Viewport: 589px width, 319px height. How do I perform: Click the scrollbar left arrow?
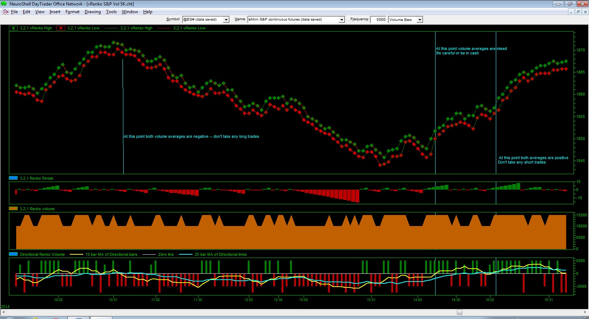(3, 312)
